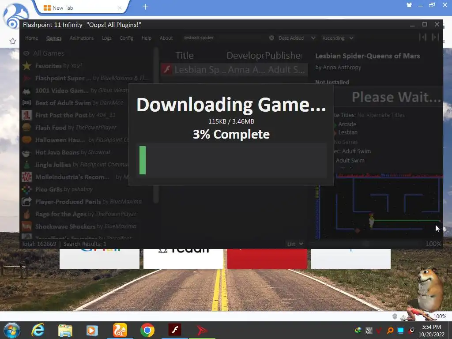Click the Rage for the Ages icon
Screen dimensions: 452x339
[26, 214]
